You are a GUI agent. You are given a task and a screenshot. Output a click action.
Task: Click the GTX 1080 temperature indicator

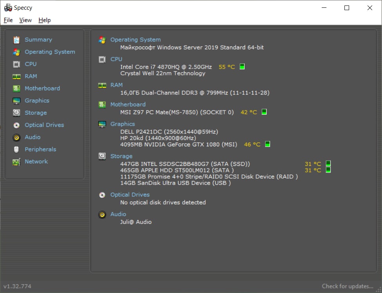click(x=267, y=144)
